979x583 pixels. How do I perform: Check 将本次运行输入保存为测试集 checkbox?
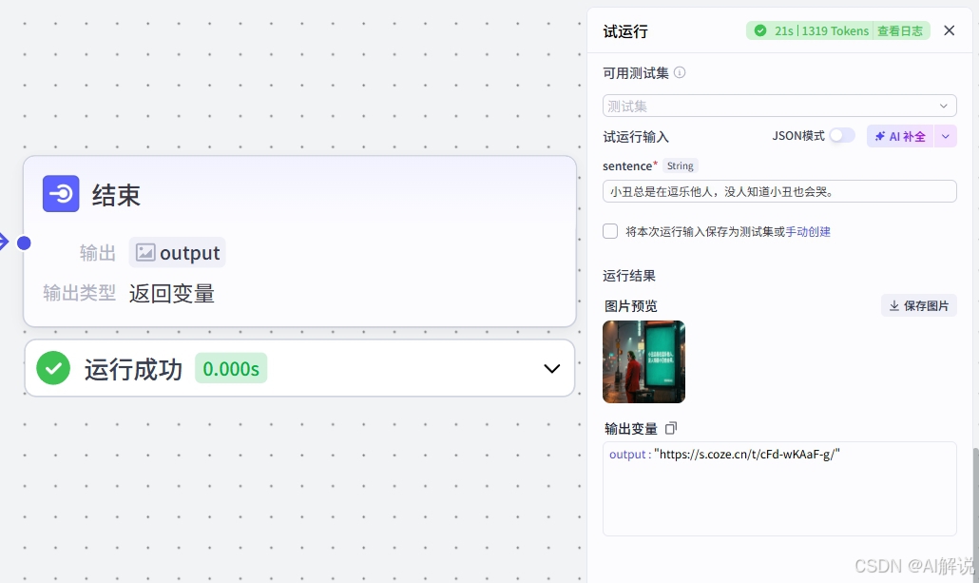click(x=610, y=231)
